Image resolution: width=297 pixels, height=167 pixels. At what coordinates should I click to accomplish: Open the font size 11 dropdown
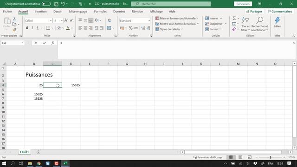(62, 20)
